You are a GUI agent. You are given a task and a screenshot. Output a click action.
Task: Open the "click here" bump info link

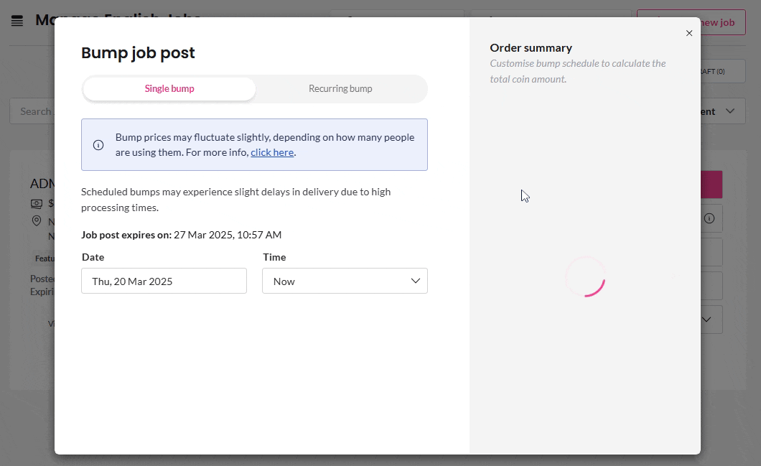[272, 152]
